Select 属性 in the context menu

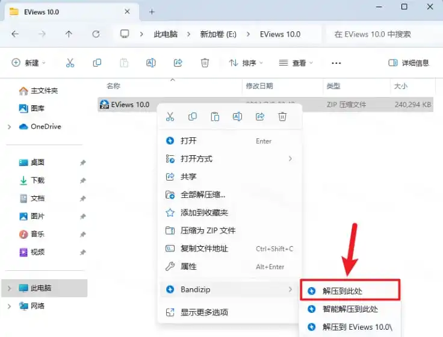[x=231, y=267]
